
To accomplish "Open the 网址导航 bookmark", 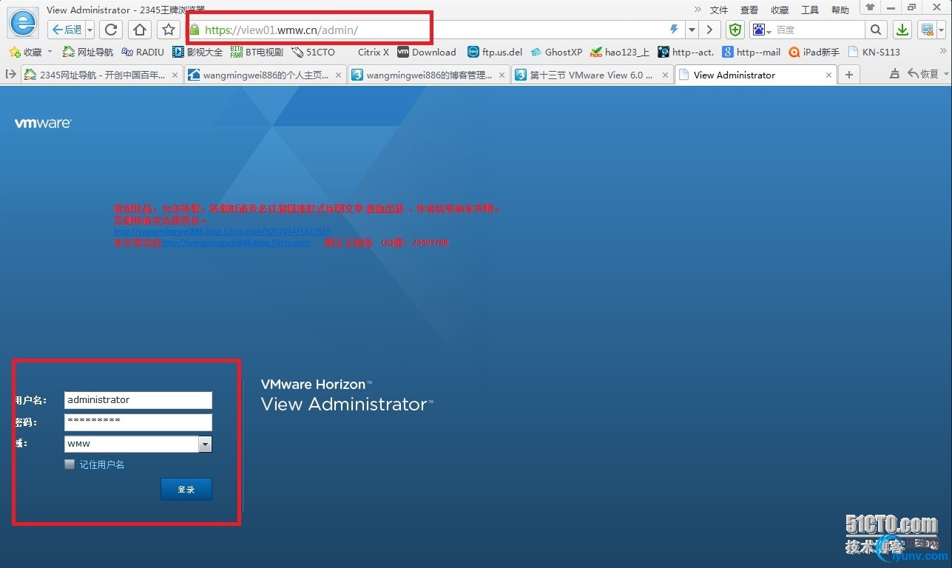I will coord(88,52).
